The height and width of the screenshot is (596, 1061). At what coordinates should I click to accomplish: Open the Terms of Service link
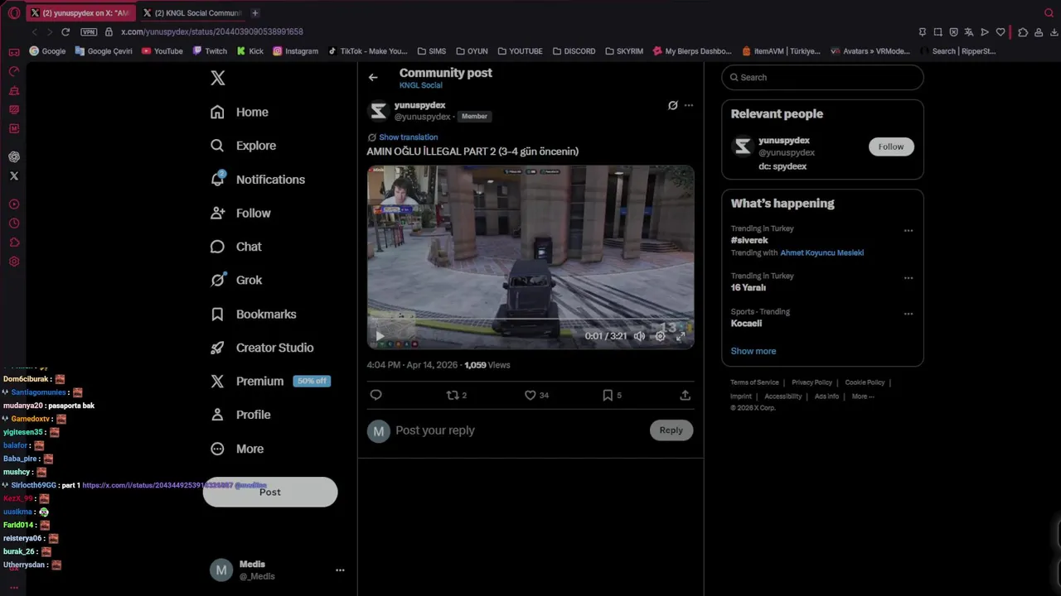754,382
